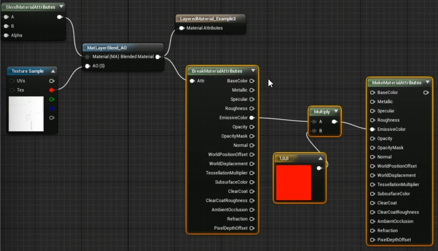Click the Blended Material output pin
The image size is (438, 251).
click(x=158, y=57)
